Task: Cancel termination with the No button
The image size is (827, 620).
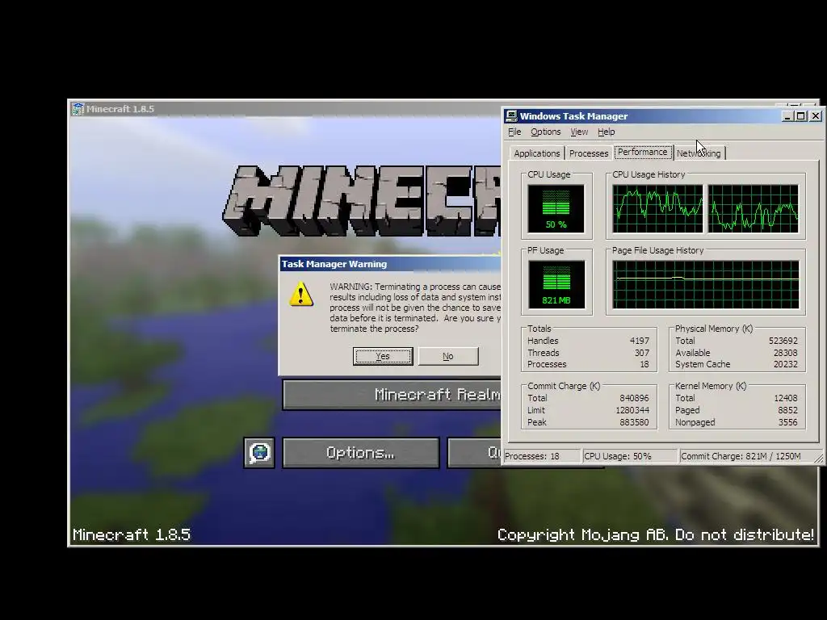Action: (447, 356)
